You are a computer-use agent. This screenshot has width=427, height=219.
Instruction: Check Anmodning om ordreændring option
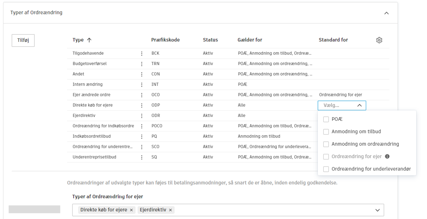click(326, 144)
